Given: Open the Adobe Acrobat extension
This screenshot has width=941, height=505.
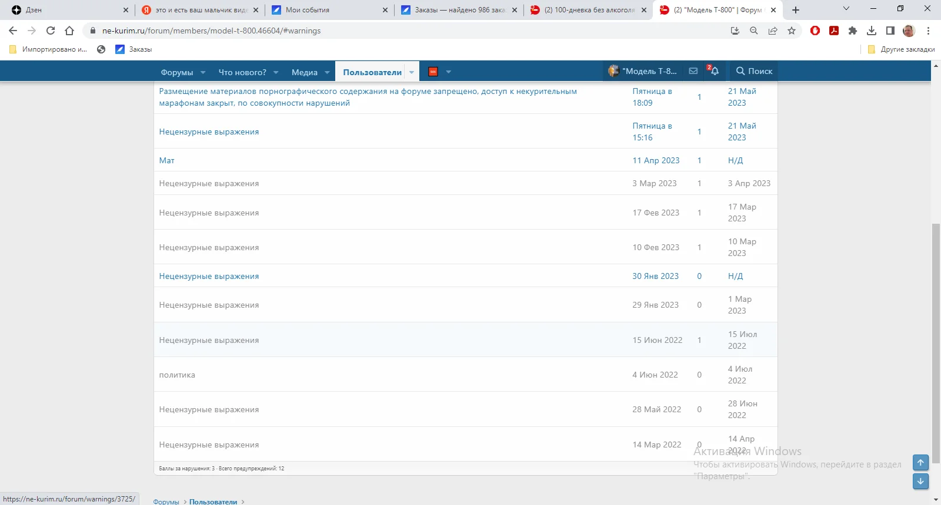Looking at the screenshot, I should tap(834, 31).
